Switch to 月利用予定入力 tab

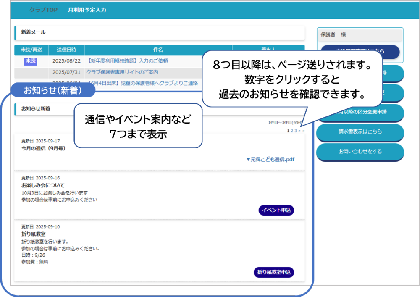tap(87, 10)
